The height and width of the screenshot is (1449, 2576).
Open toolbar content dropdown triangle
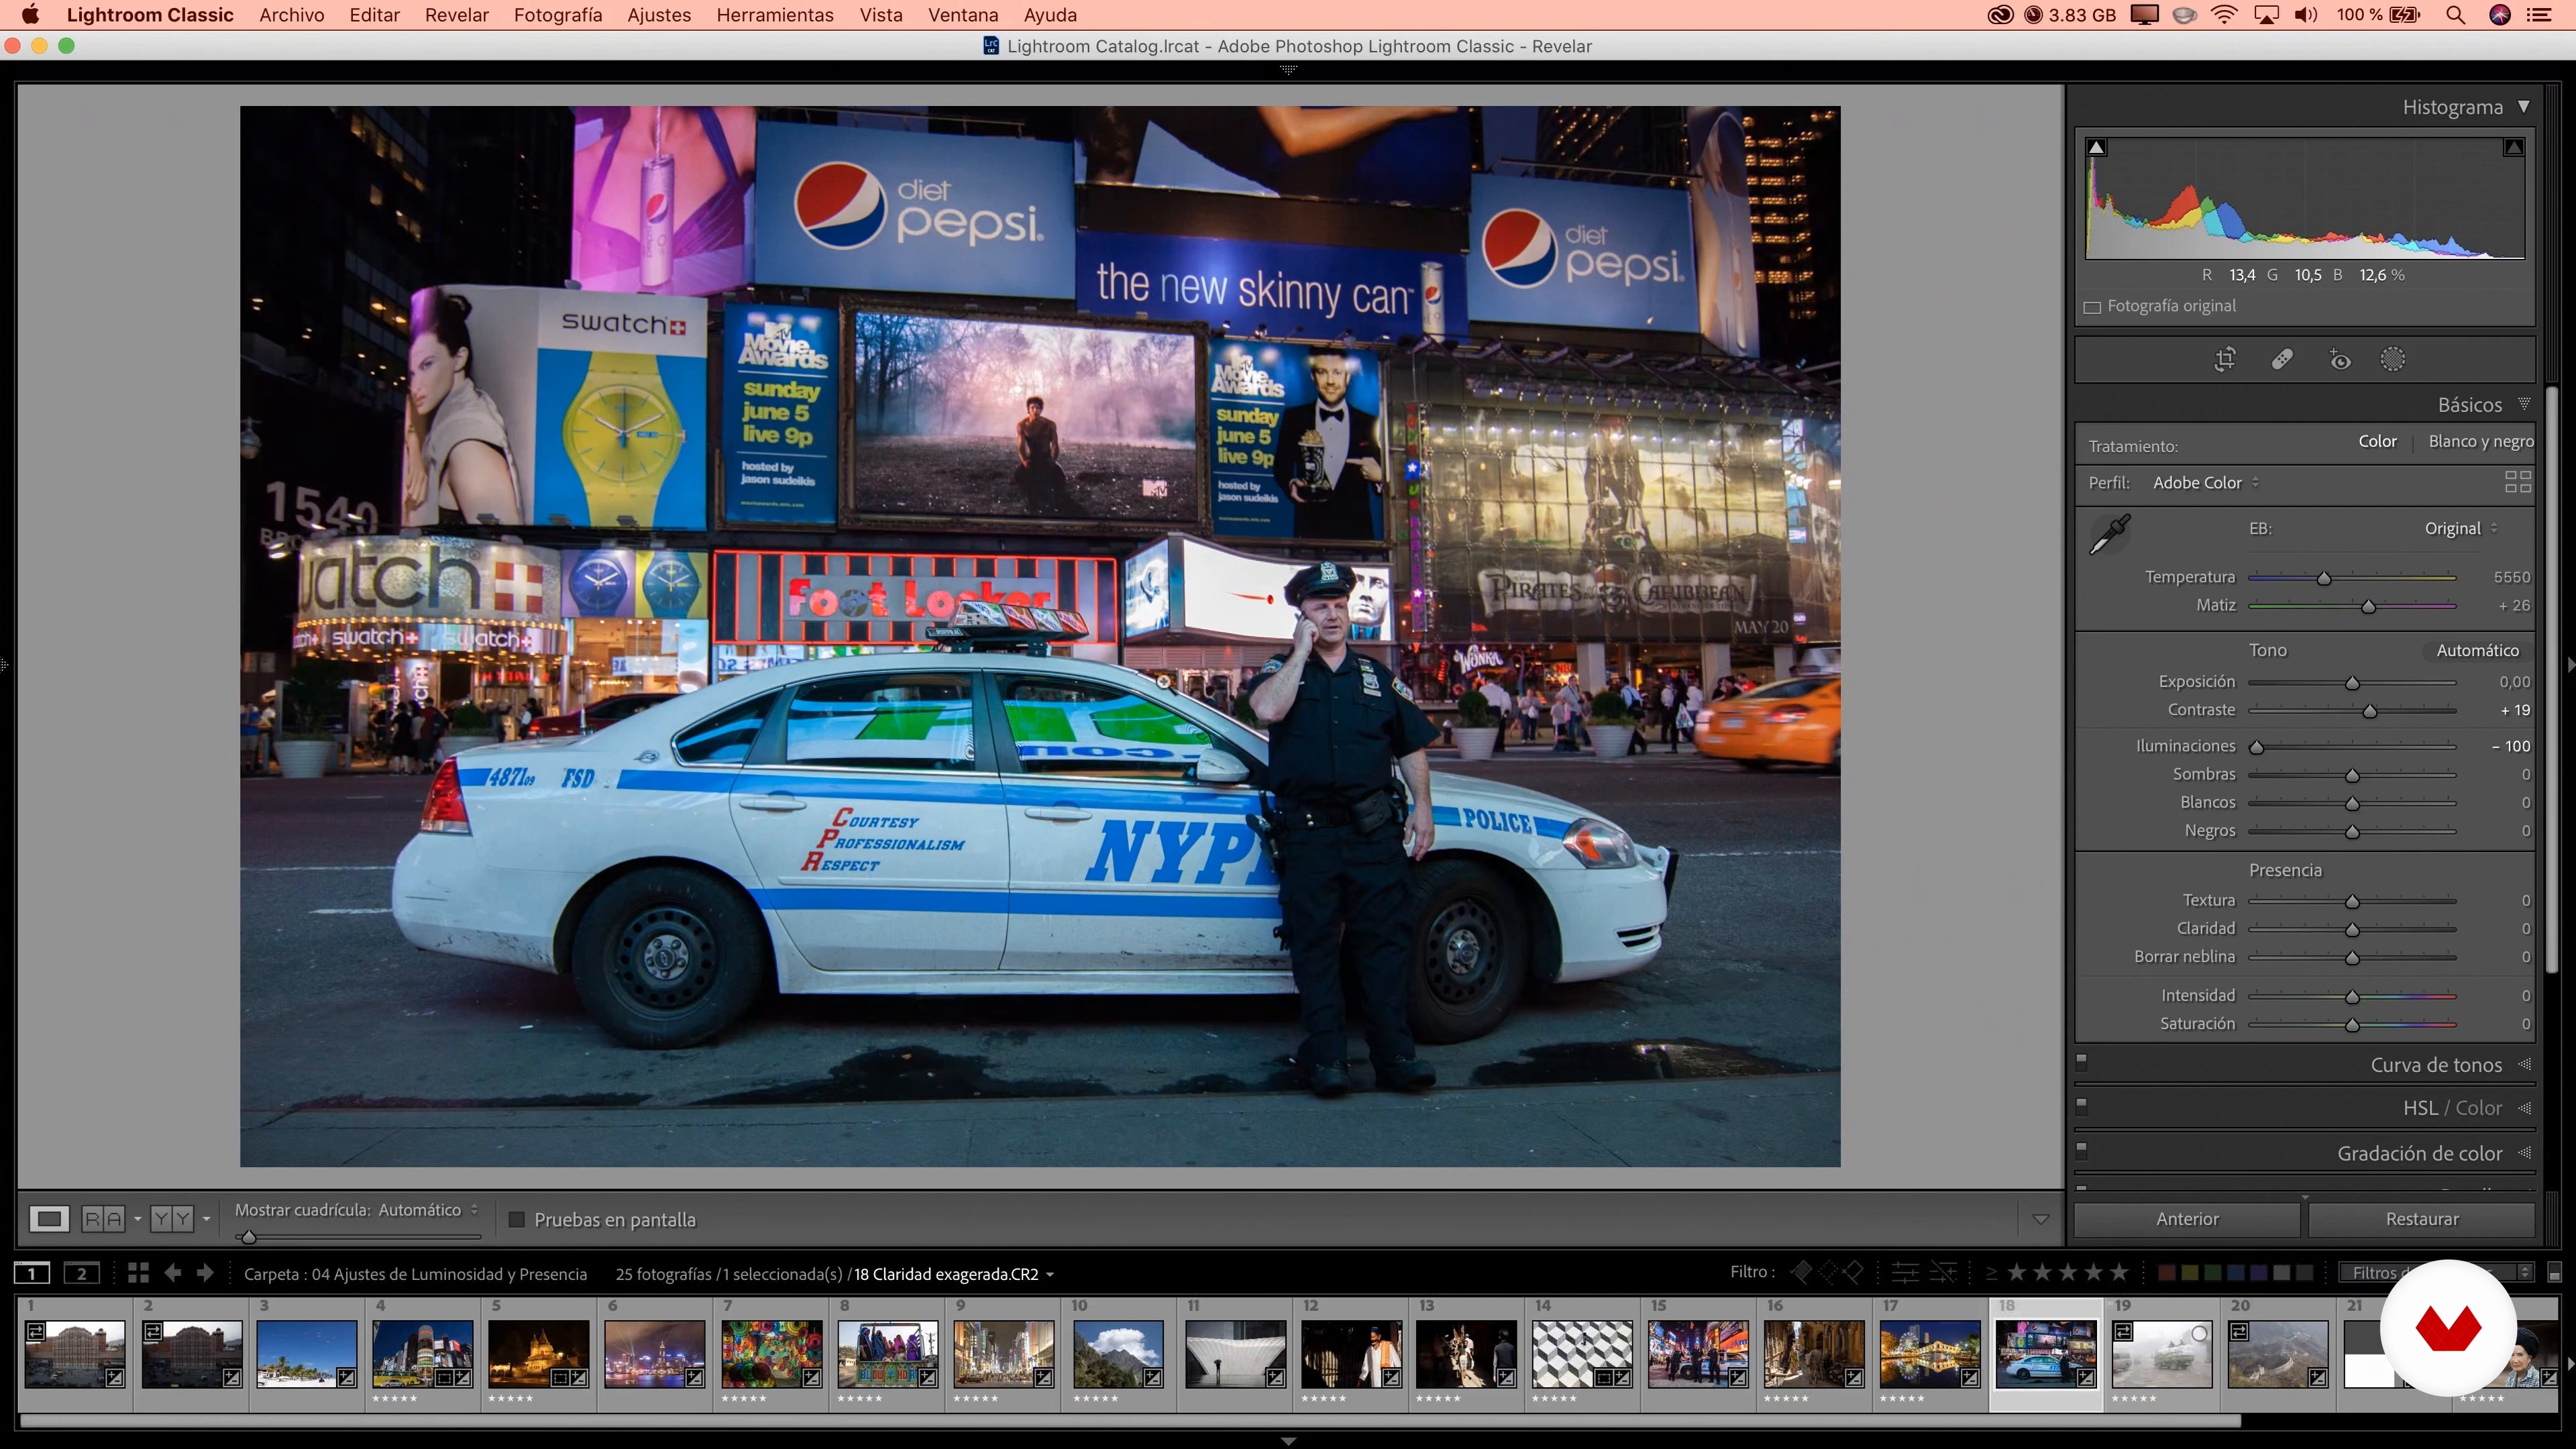[2041, 1219]
